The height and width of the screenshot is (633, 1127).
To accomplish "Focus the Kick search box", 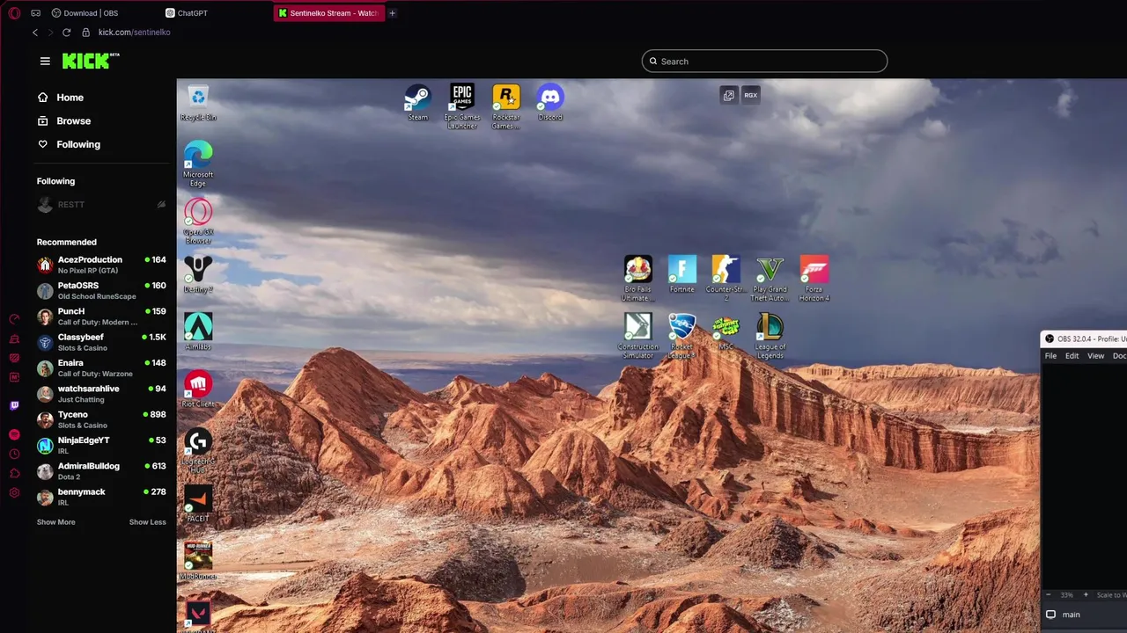I will coord(764,61).
